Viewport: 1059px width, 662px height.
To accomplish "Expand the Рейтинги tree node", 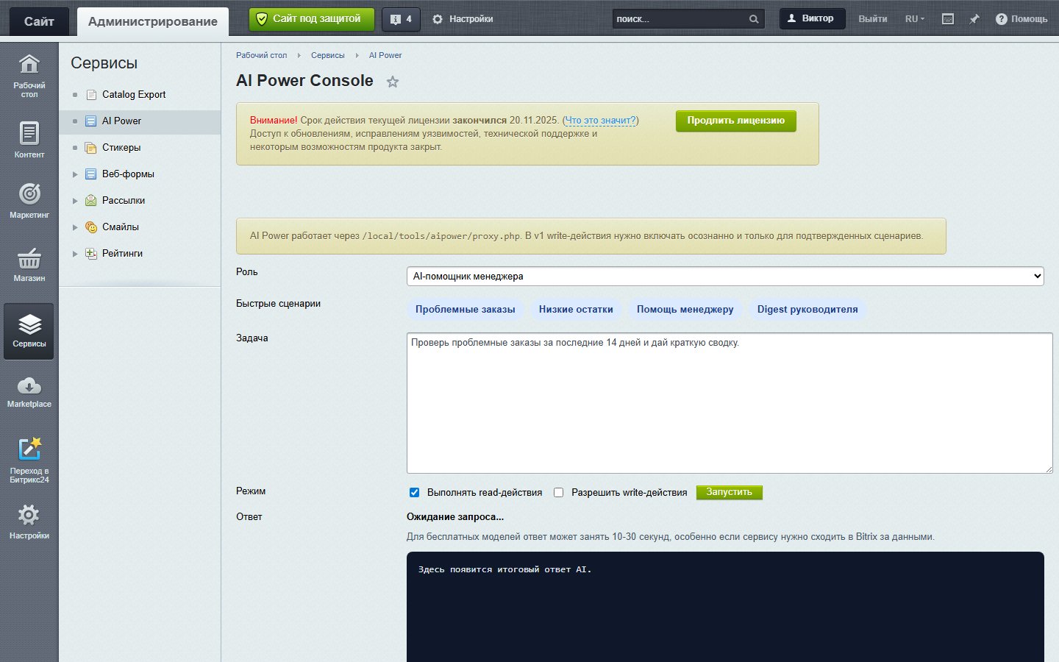I will point(75,254).
